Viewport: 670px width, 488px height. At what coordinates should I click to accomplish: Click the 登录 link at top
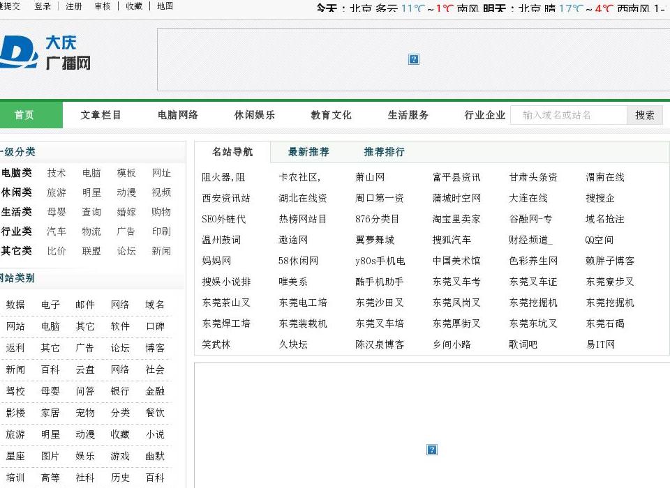(43, 6)
